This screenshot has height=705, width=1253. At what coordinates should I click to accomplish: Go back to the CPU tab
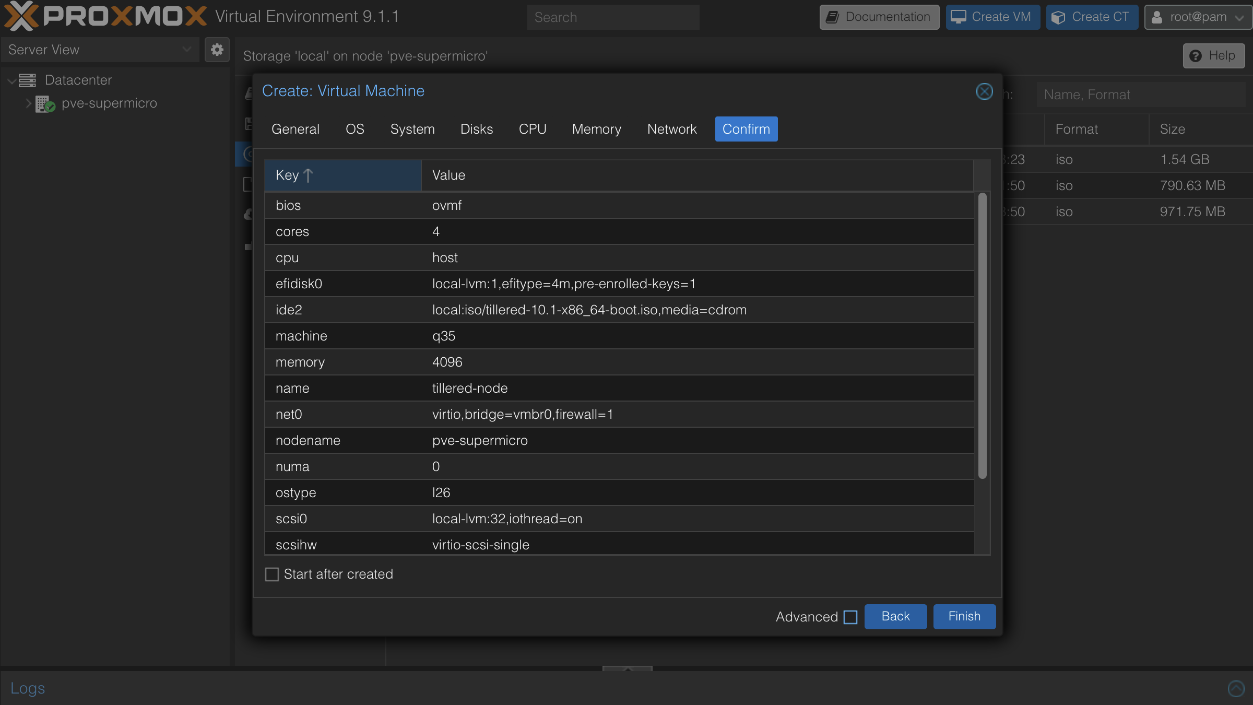532,128
